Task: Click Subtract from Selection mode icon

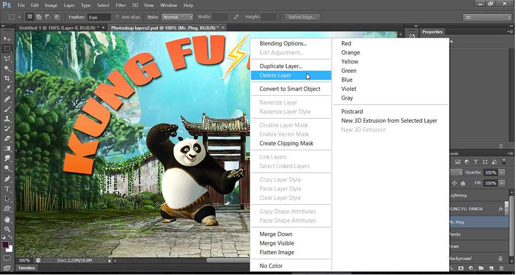Action: point(48,17)
